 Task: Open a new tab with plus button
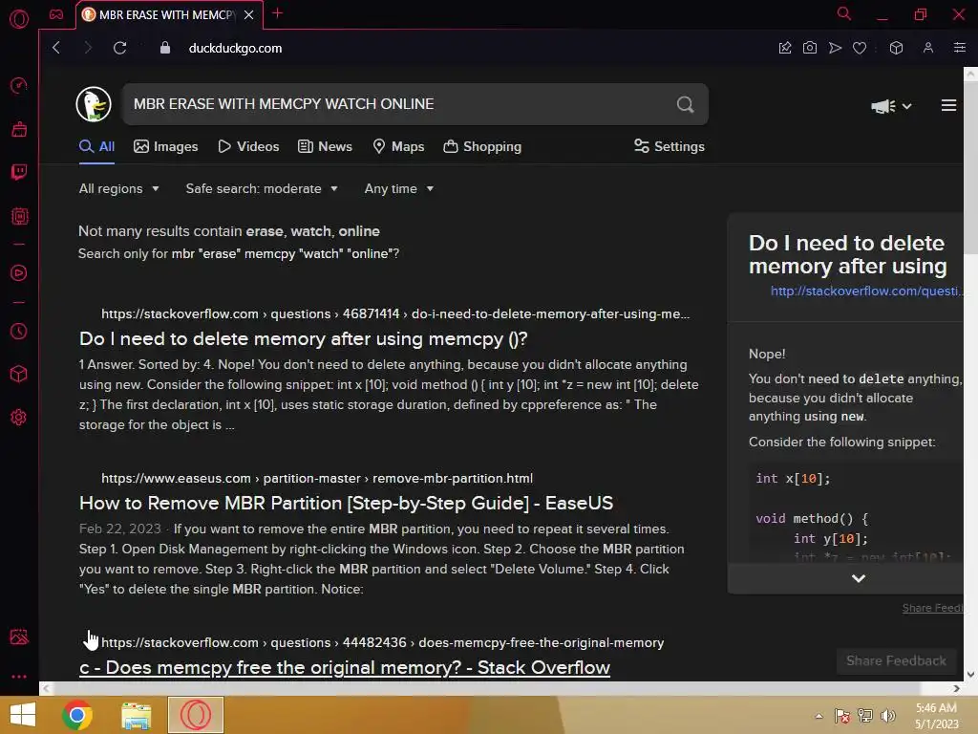click(278, 13)
